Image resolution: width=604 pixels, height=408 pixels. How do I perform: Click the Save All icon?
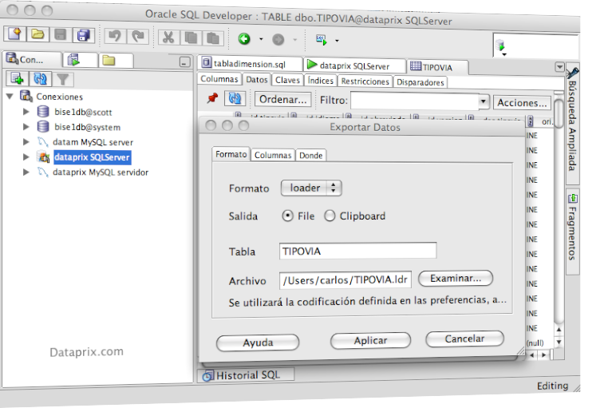pos(83,35)
